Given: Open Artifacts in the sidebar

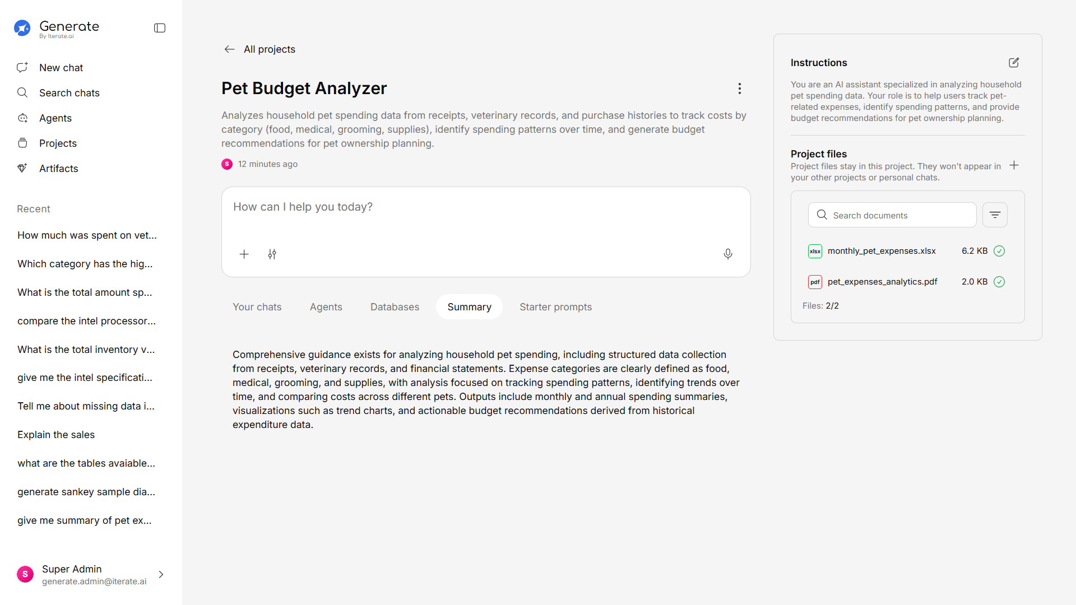Looking at the screenshot, I should [x=58, y=169].
